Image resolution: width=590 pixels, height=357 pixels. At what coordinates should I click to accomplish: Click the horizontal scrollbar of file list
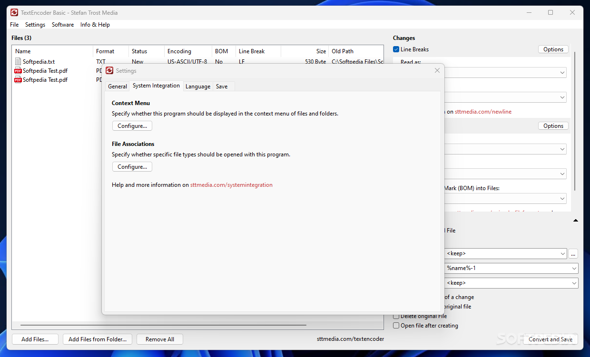pos(163,325)
